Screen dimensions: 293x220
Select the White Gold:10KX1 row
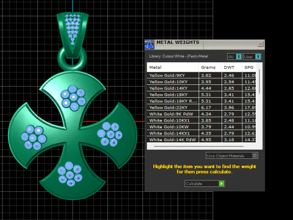coord(201,120)
